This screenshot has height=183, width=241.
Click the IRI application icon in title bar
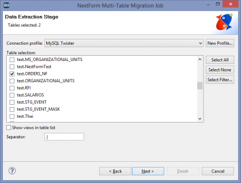pyautogui.click(x=6, y=5)
